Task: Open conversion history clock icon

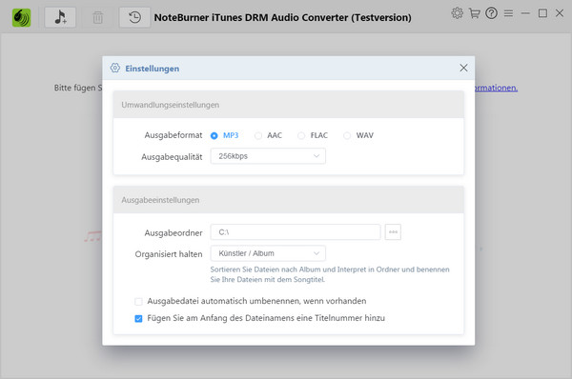Action: pos(134,17)
